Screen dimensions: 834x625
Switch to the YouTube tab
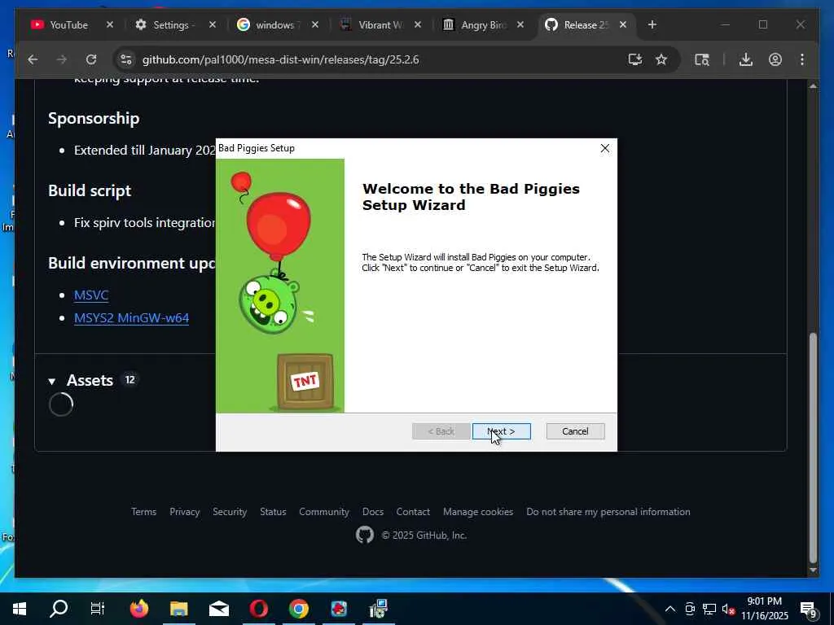click(68, 25)
